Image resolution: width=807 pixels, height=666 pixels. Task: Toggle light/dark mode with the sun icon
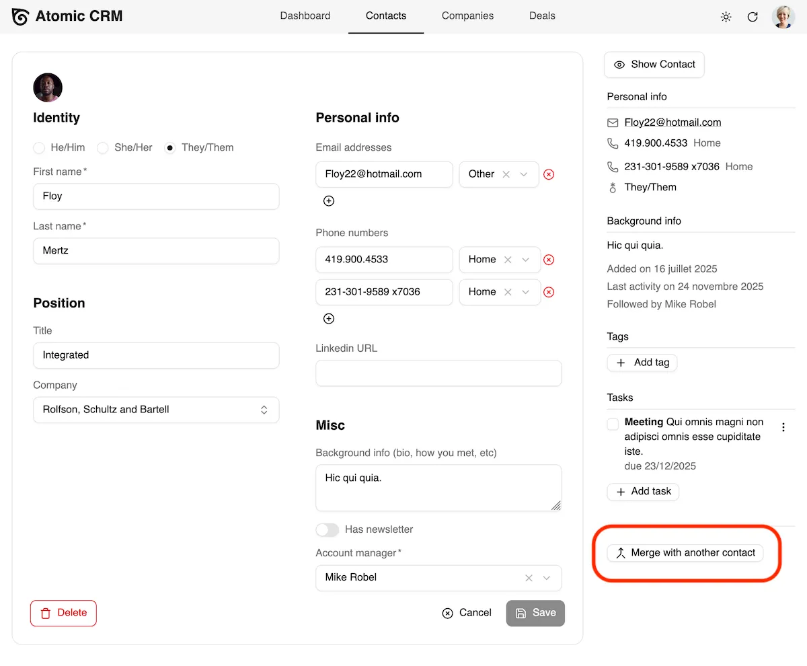pos(726,17)
